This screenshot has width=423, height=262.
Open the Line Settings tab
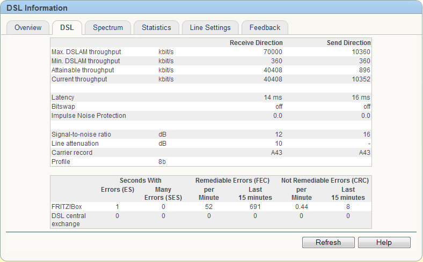tap(210, 28)
